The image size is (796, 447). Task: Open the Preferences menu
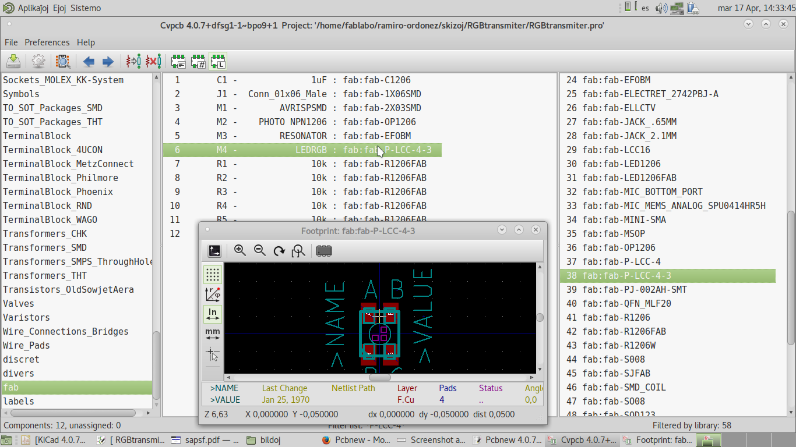pos(47,42)
